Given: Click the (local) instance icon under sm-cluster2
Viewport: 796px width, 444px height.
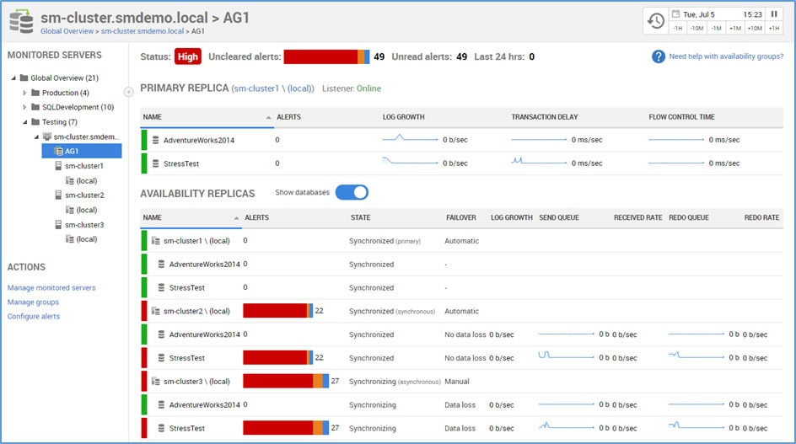Looking at the screenshot, I should (70, 210).
